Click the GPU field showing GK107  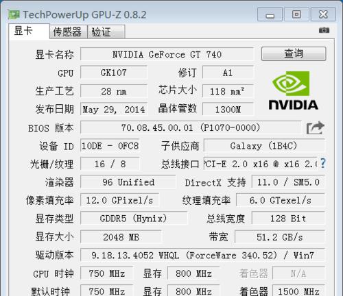[114, 73]
